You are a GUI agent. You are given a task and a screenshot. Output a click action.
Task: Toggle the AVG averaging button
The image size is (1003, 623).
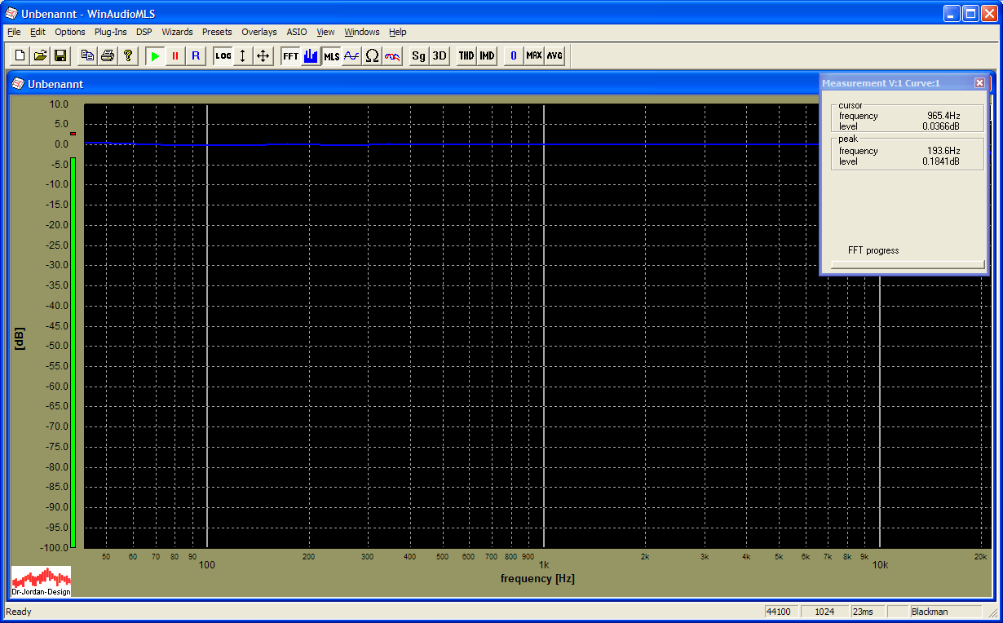coord(555,56)
